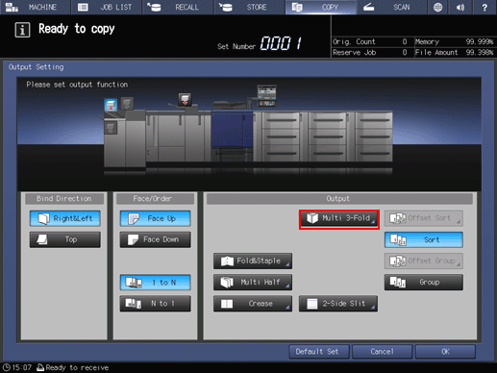Select highlighted output tray icon on finisher
This screenshot has width=497, height=373.
click(x=111, y=105)
